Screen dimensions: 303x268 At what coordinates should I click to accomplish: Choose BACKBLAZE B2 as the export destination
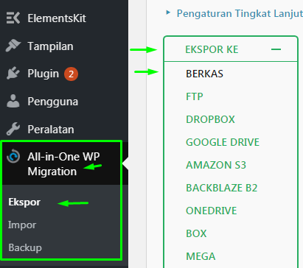(222, 188)
